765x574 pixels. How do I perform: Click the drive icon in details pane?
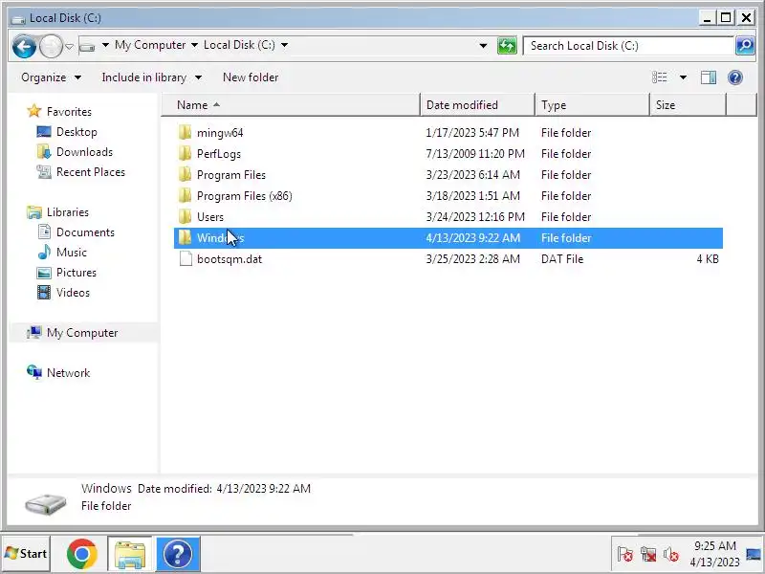pos(45,504)
